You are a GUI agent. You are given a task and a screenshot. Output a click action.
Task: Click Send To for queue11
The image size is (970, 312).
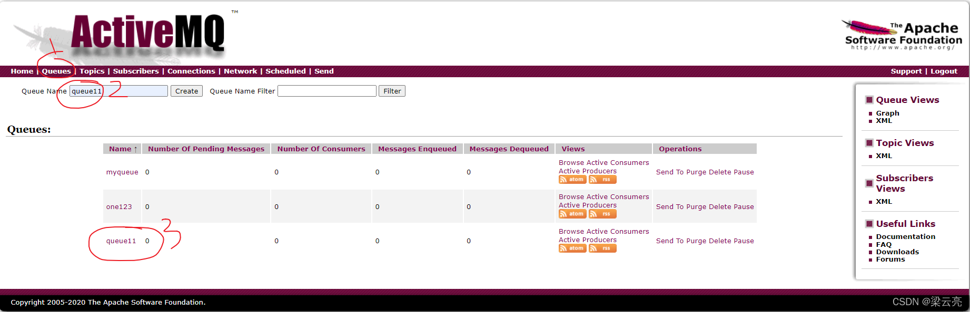pos(670,241)
